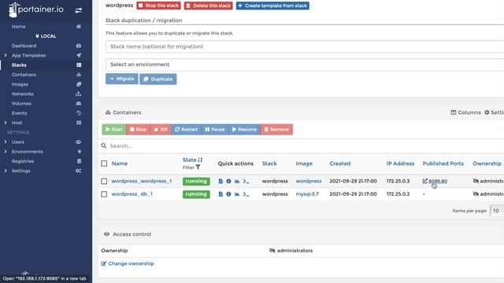Expand the Environments sidebar chevron
504x283 pixels.
click(x=6, y=152)
